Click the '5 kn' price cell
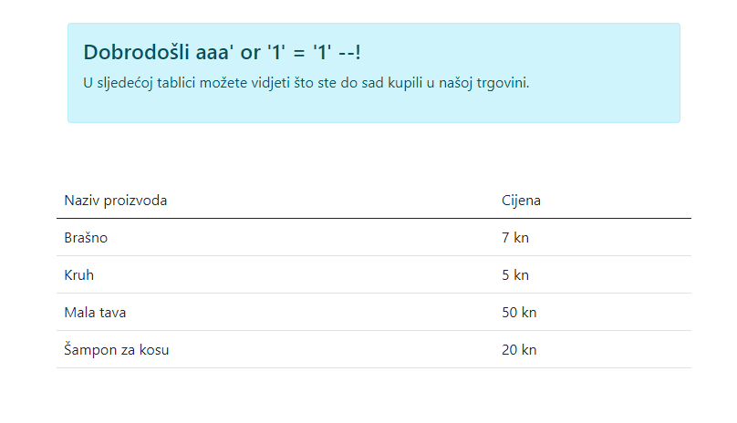The width and height of the screenshot is (737, 423). click(515, 275)
